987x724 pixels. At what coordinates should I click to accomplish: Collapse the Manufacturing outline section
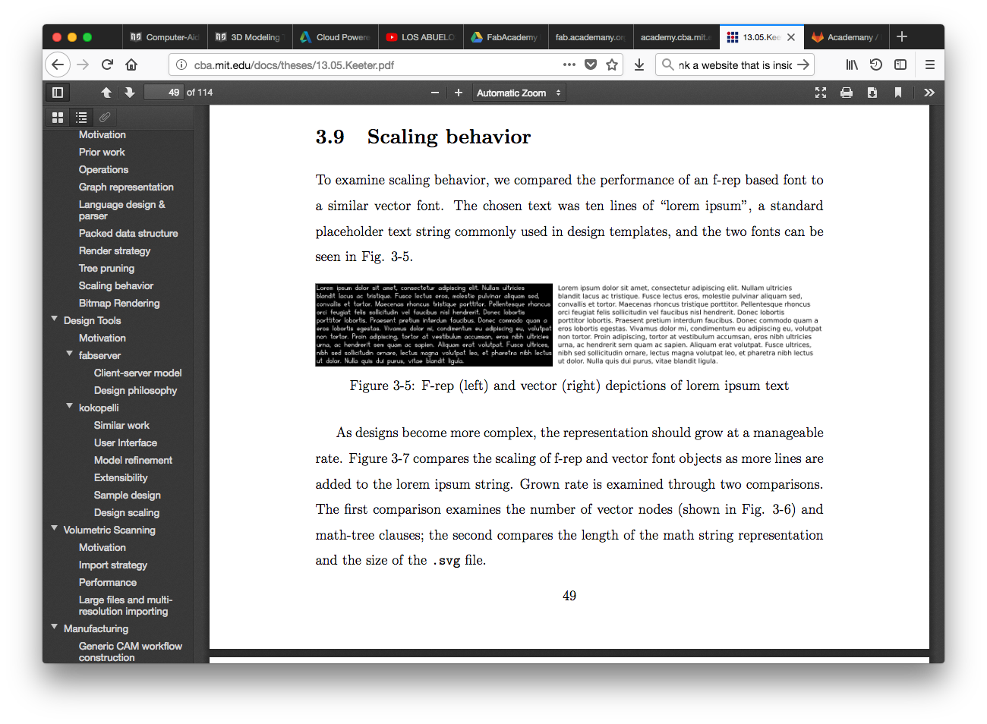54,627
